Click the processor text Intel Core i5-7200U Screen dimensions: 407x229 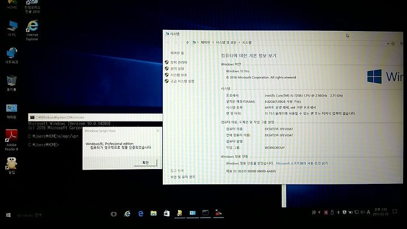pyautogui.click(x=304, y=96)
